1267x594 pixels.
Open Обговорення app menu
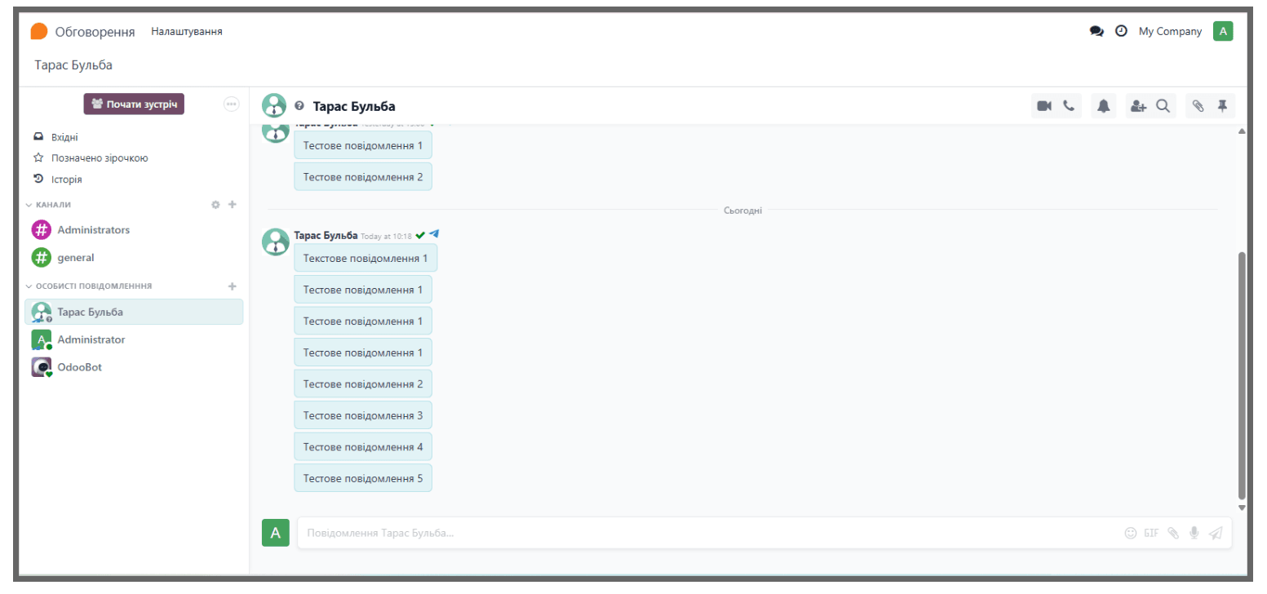95,31
